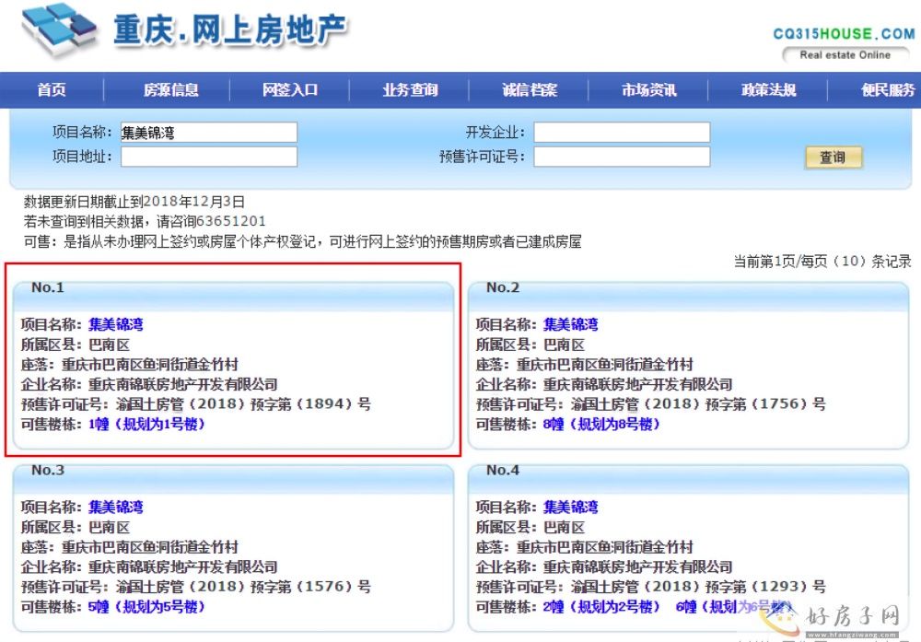This screenshot has height=642, width=921.
Task: Click the 项目地址 text box
Action: 208,157
